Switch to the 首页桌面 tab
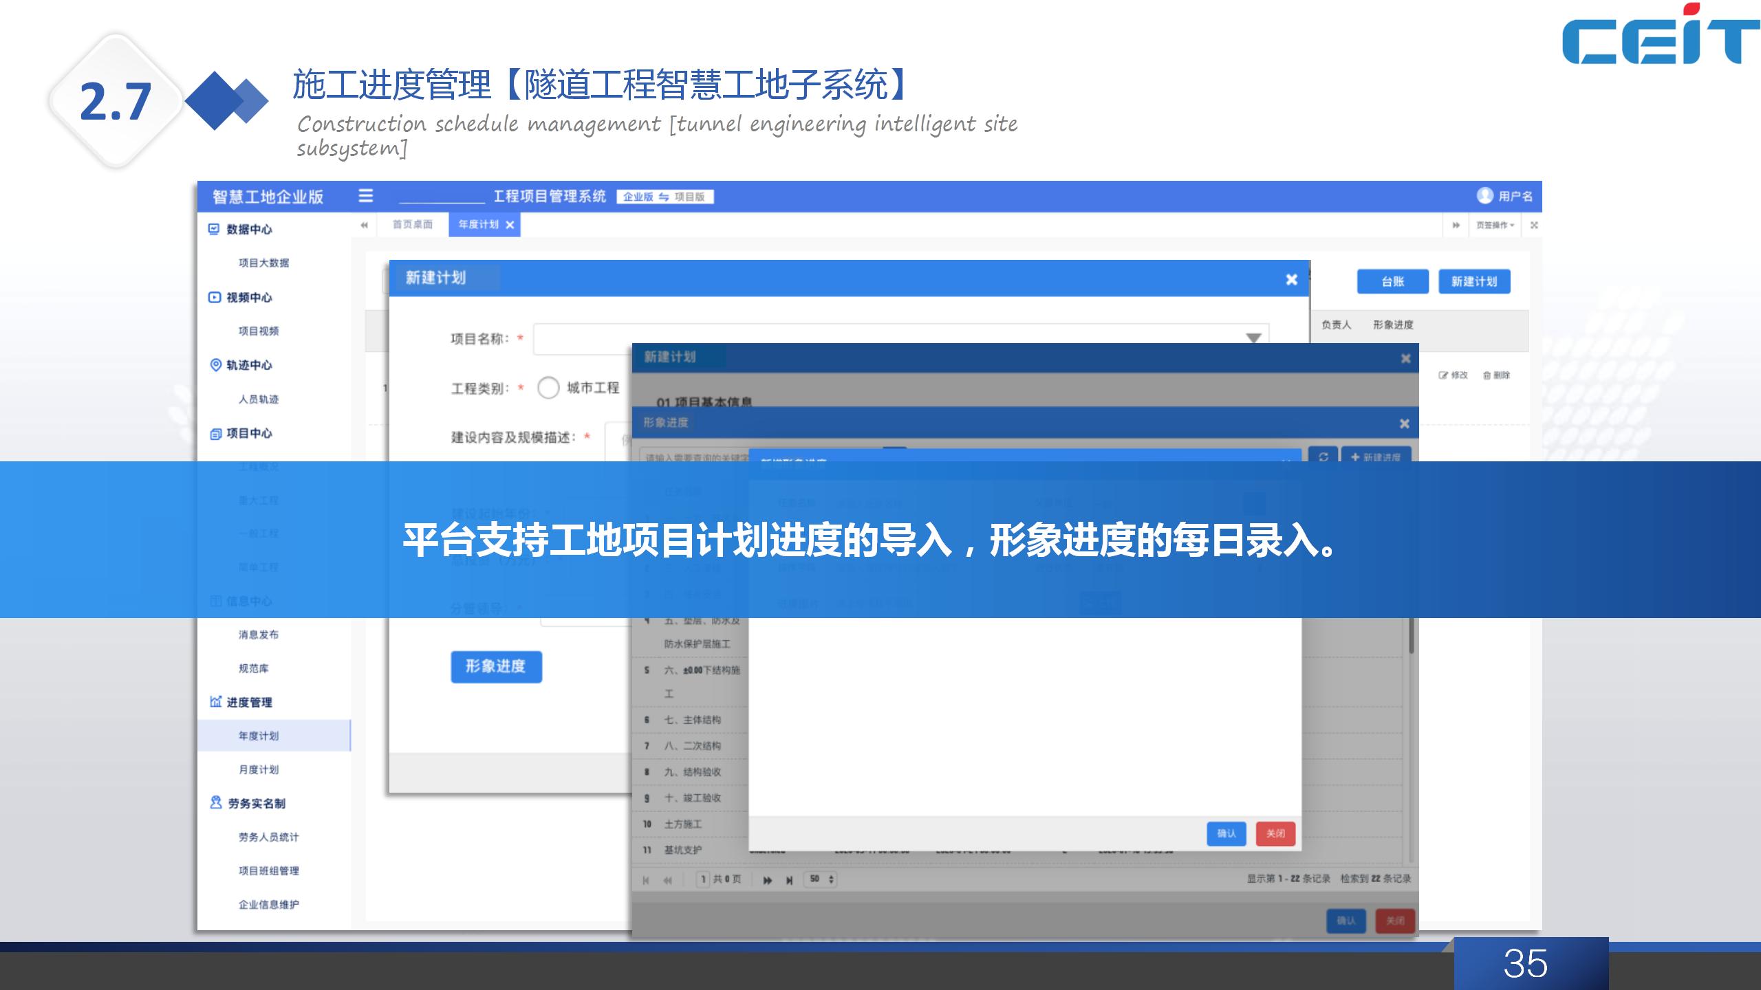Screen dimensions: 1761x990 pyautogui.click(x=412, y=225)
